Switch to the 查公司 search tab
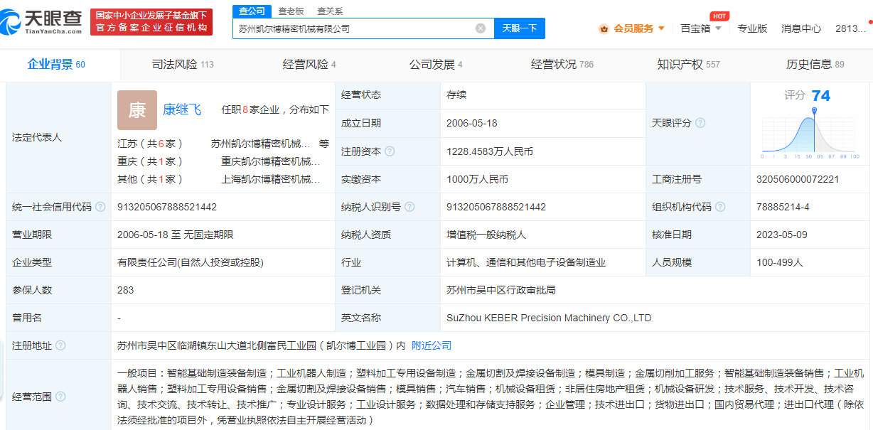The image size is (873, 430). (252, 11)
